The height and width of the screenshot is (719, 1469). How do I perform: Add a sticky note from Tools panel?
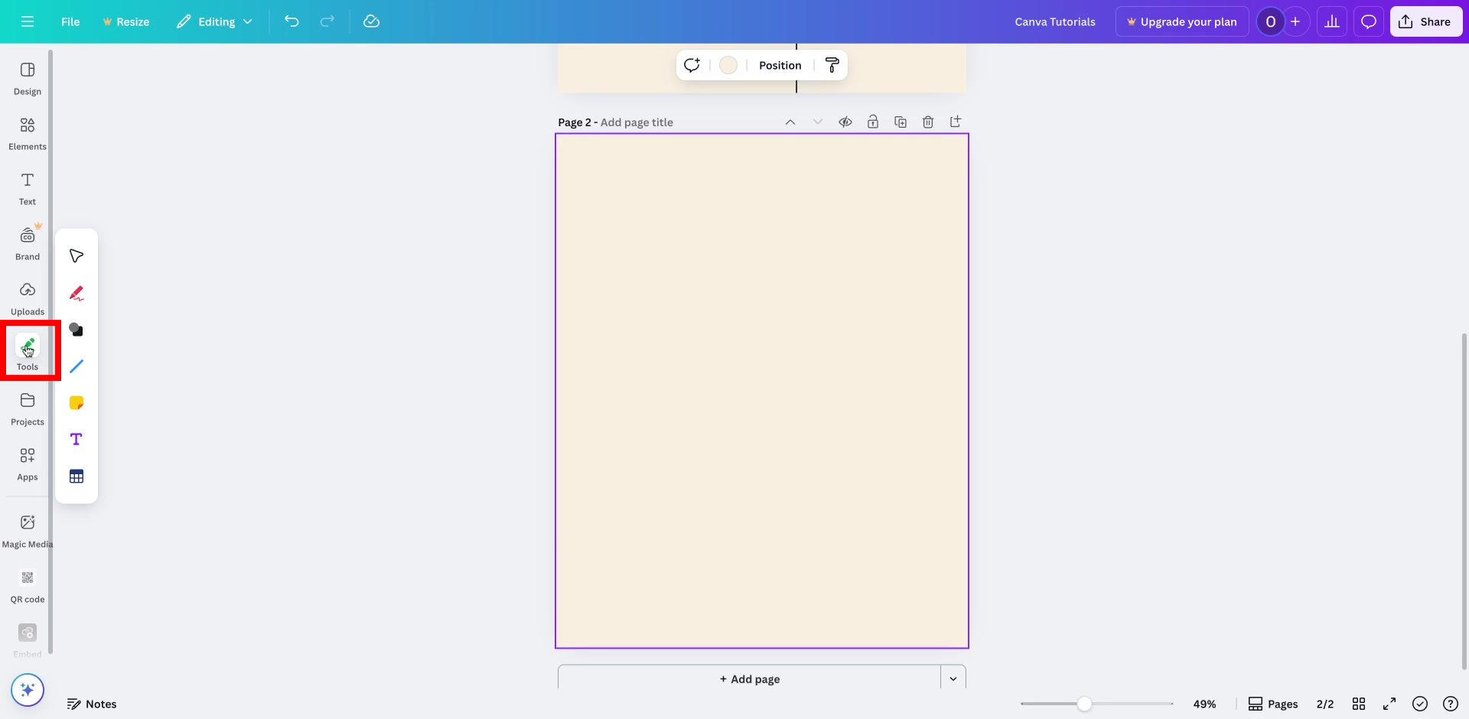[77, 402]
